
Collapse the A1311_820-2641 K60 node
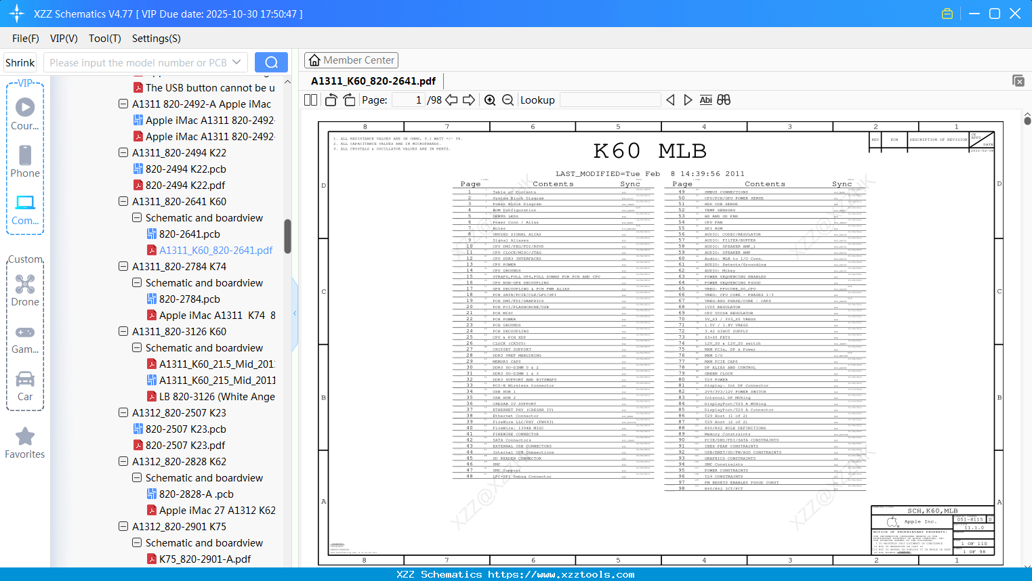click(123, 202)
